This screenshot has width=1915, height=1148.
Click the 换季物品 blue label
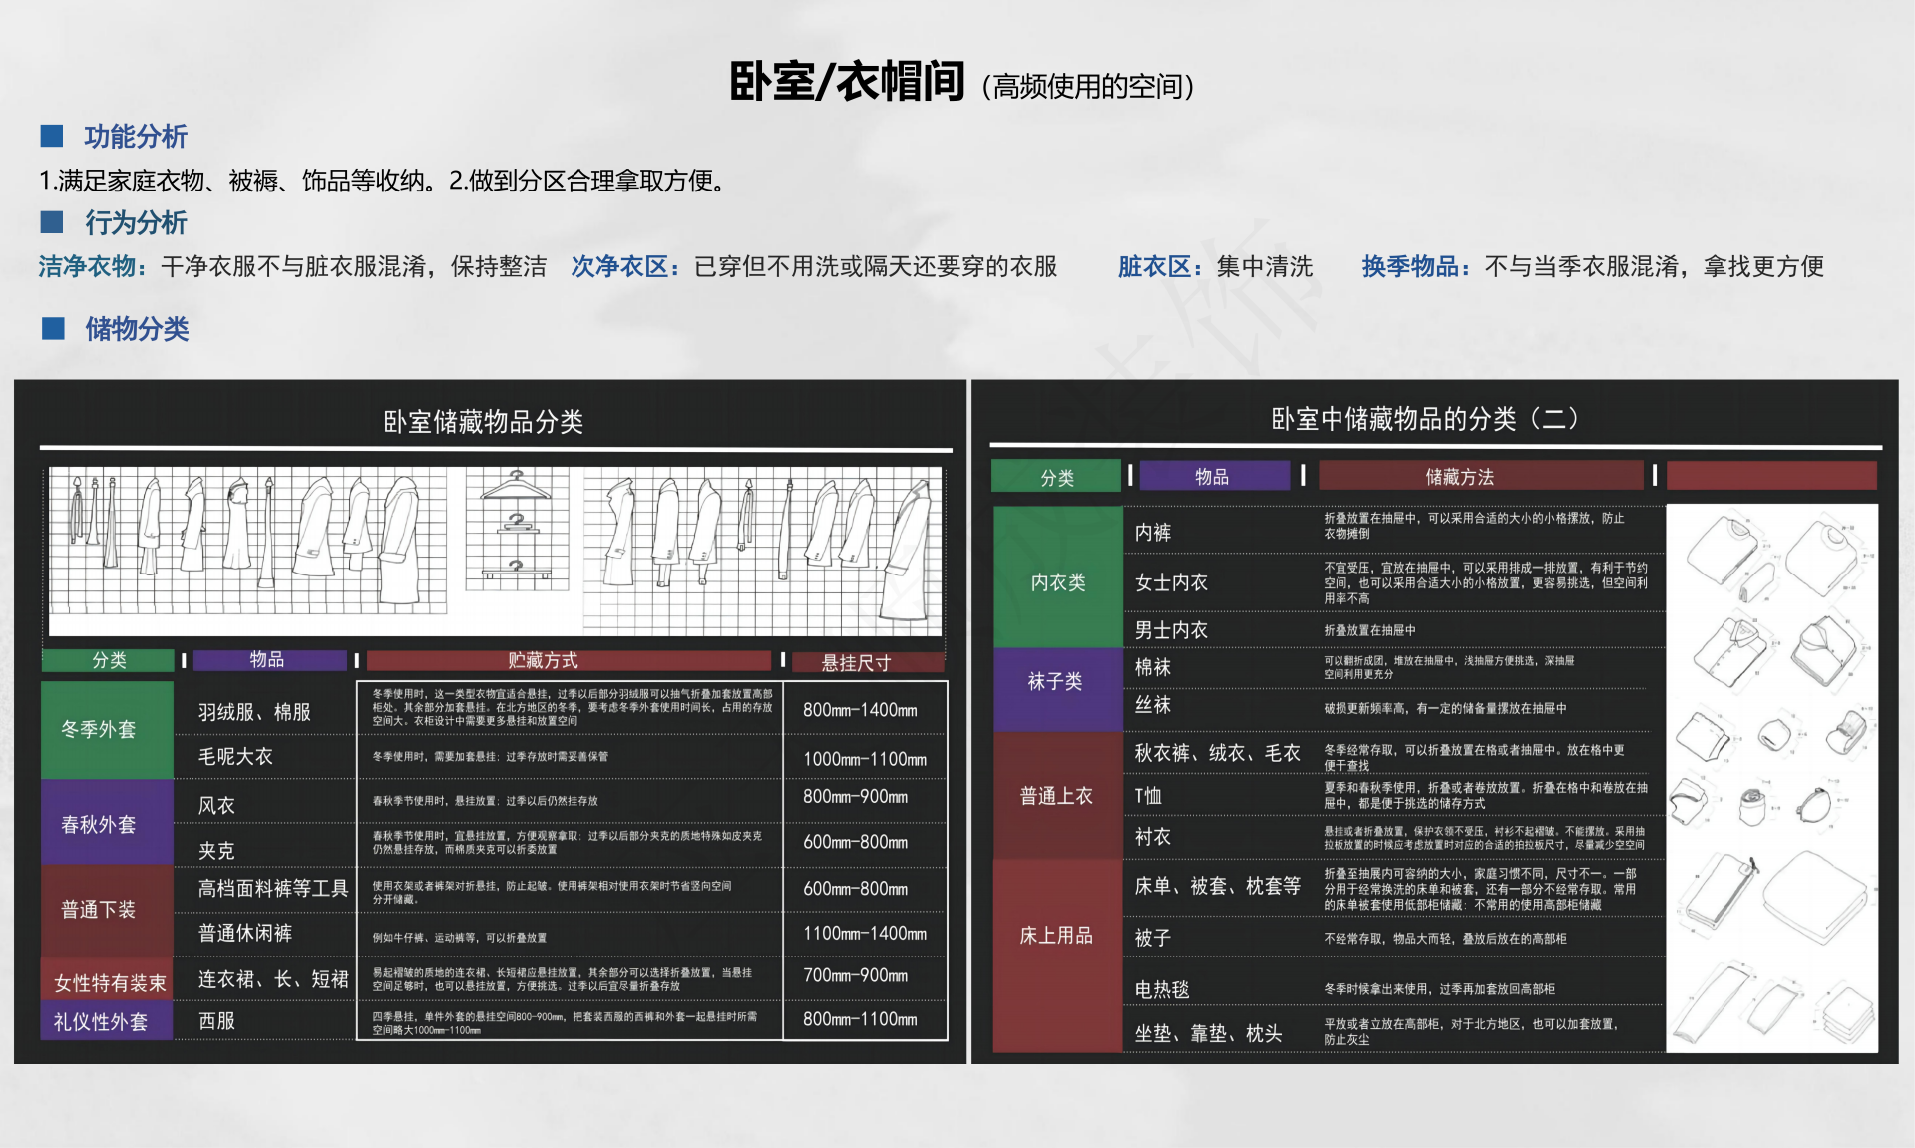(x=1416, y=266)
